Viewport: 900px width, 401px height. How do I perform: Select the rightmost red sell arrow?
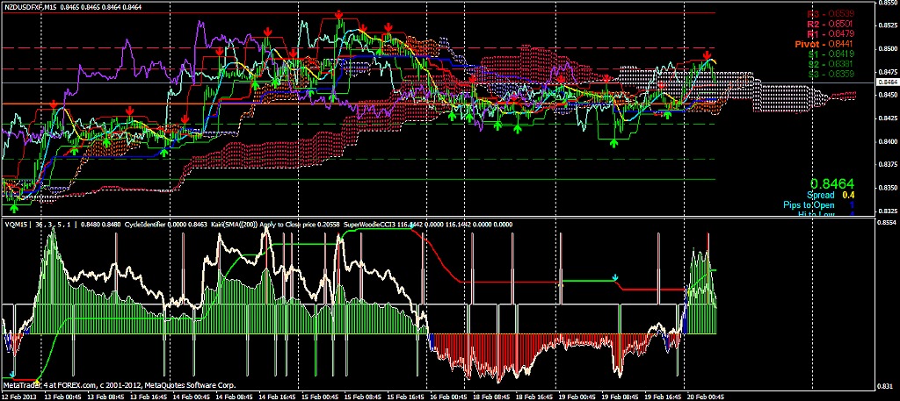point(707,56)
